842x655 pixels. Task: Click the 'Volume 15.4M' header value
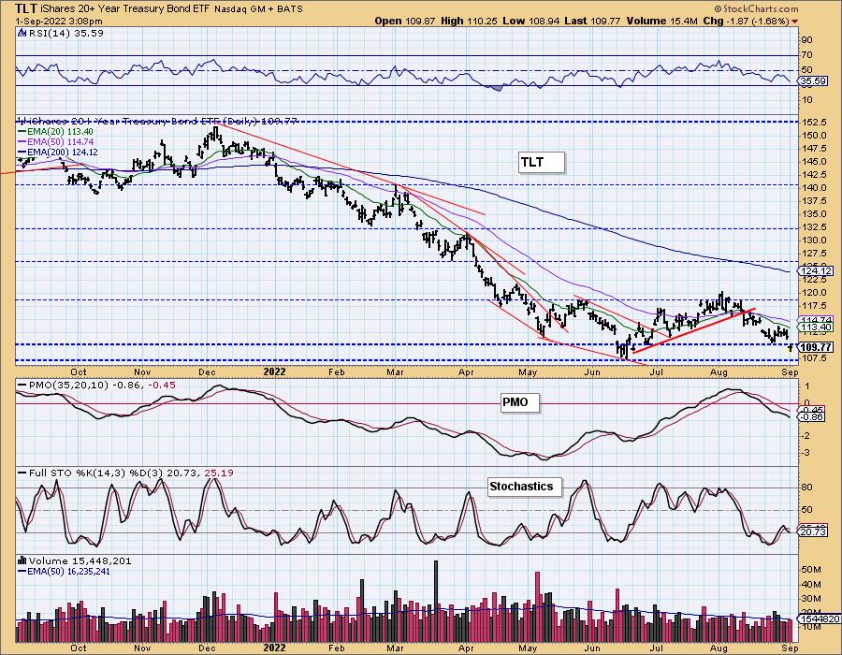coord(661,21)
